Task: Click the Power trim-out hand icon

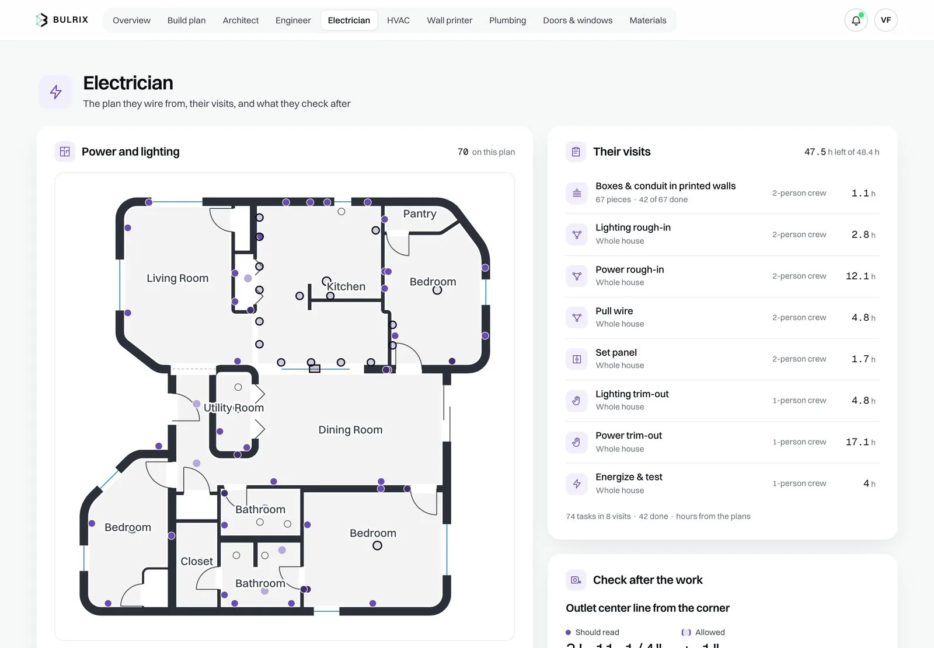Action: tap(577, 442)
